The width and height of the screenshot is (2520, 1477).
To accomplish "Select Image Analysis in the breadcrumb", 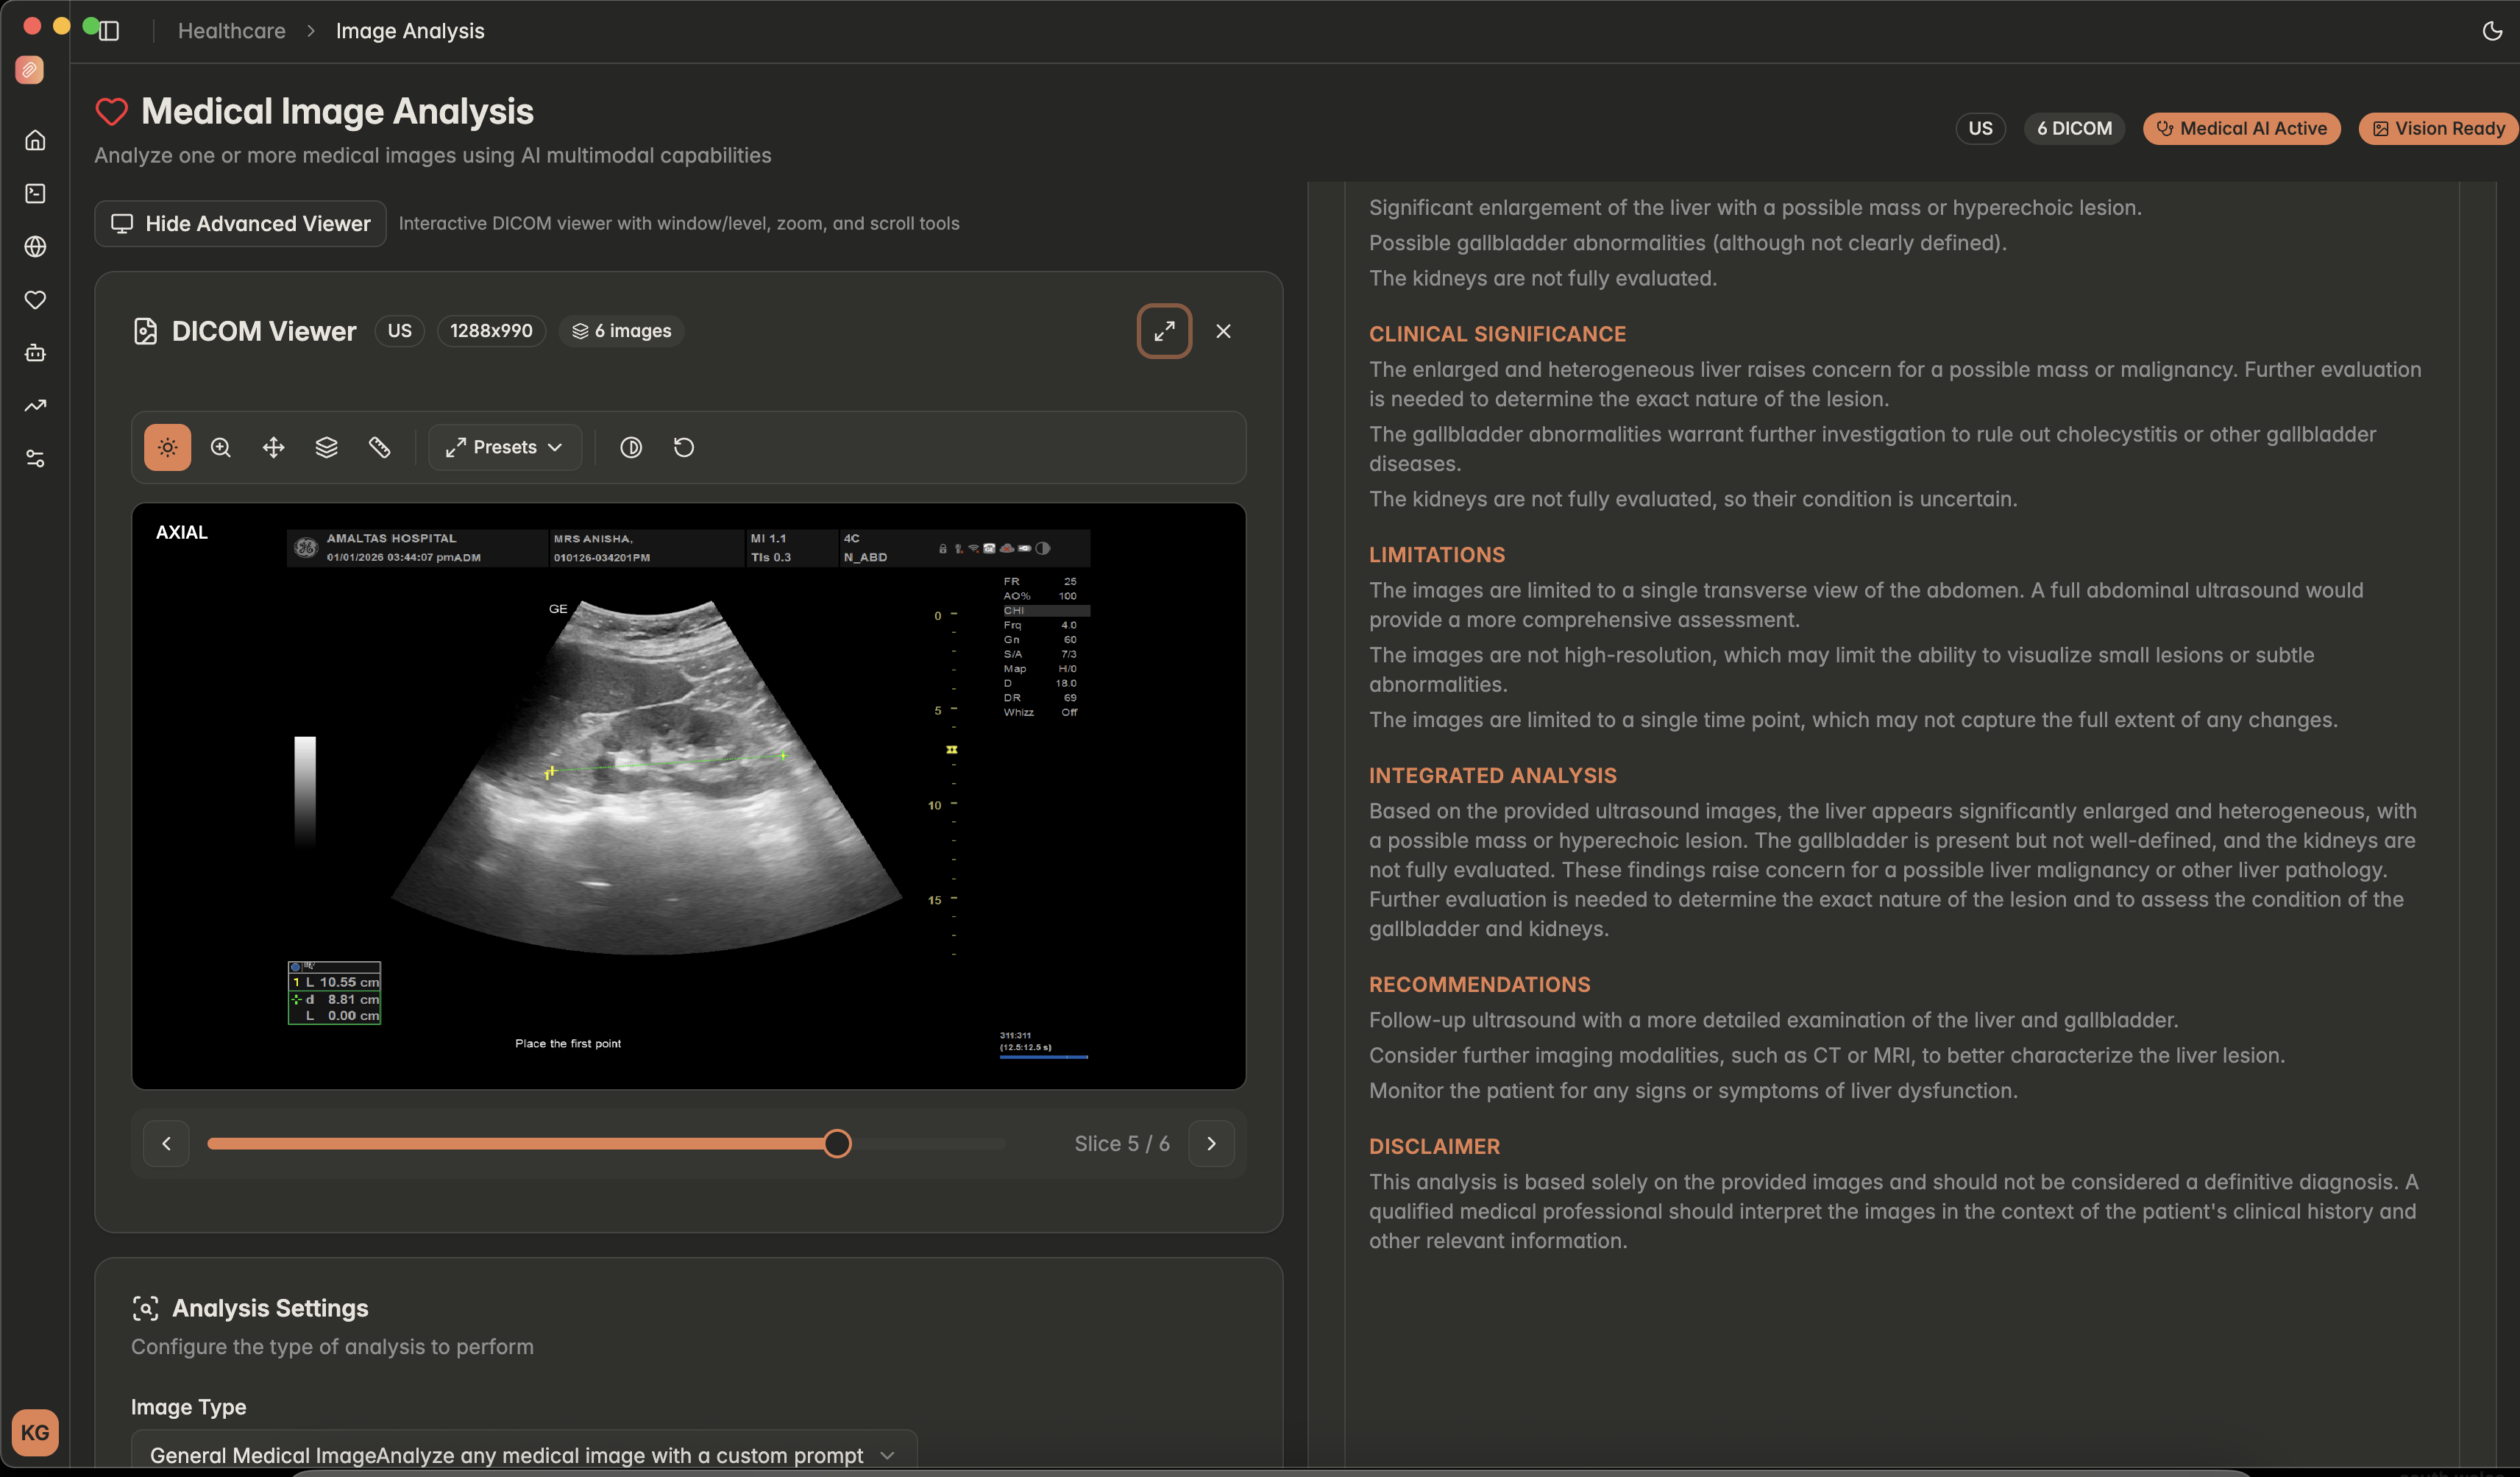I will click(x=409, y=31).
